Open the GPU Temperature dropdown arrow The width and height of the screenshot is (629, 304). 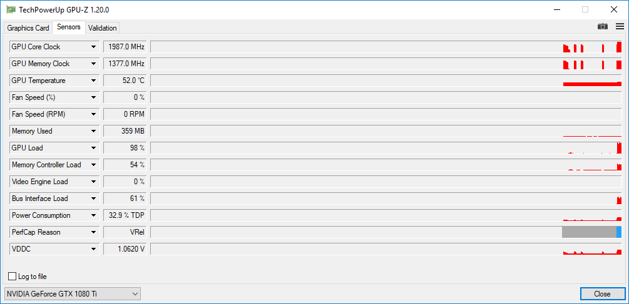pos(94,81)
